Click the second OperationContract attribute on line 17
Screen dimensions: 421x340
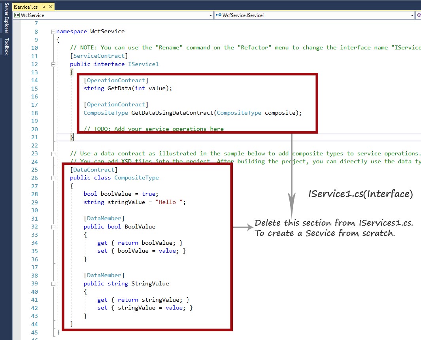(x=116, y=104)
